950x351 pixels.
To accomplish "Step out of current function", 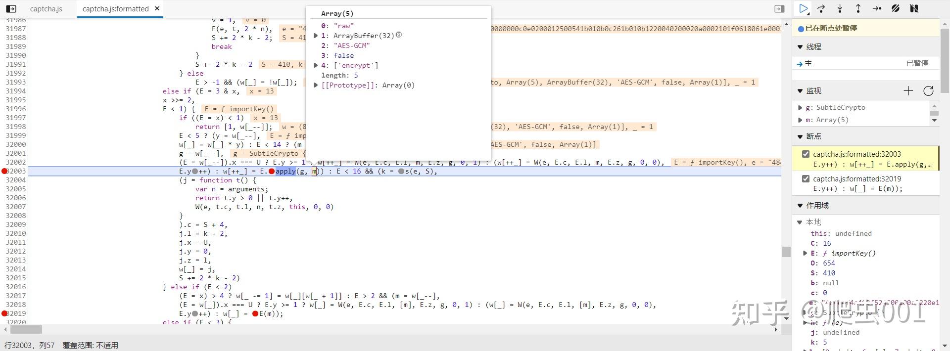I will tap(858, 8).
